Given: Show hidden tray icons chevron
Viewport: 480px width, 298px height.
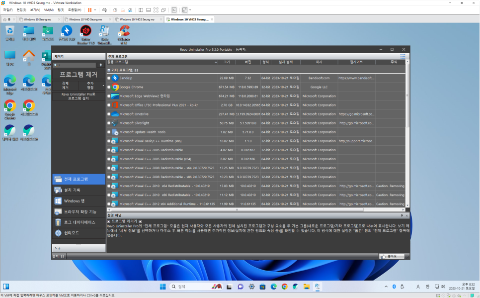Looking at the screenshot, I should coord(386,287).
